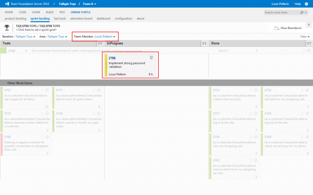Open the settings gear icon
This screenshot has height=195, width=313.
[x=306, y=4]
